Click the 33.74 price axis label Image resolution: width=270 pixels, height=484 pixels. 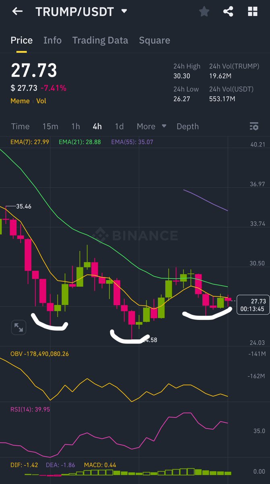(258, 224)
